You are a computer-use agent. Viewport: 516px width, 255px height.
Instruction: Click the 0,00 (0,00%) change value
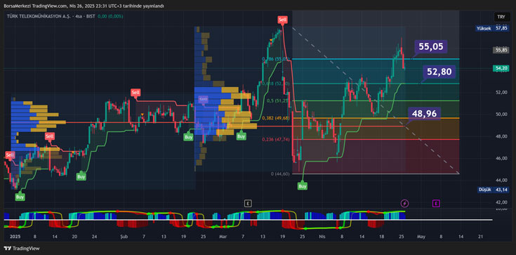click(110, 16)
